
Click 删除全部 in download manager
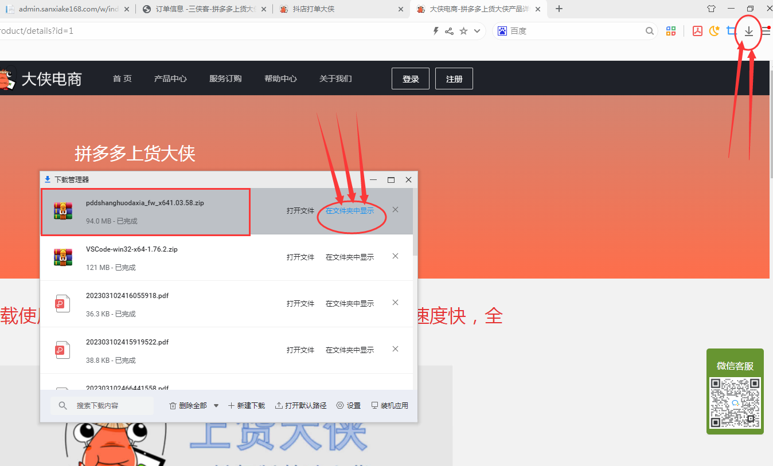pos(188,406)
